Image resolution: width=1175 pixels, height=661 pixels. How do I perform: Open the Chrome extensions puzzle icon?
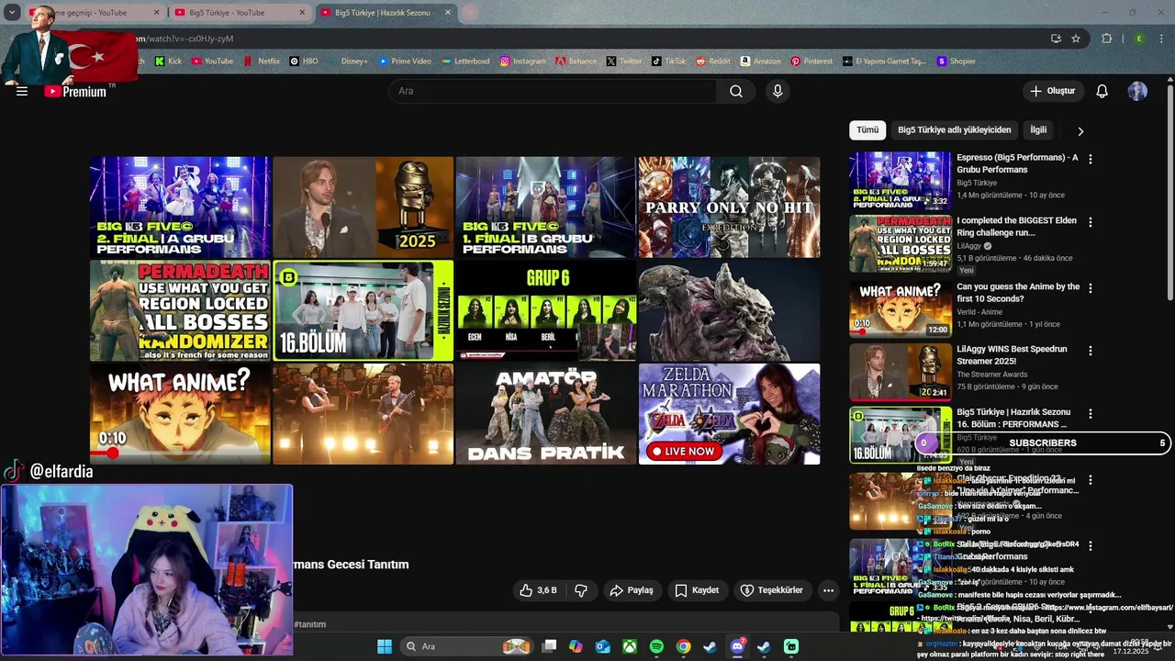[x=1107, y=39]
